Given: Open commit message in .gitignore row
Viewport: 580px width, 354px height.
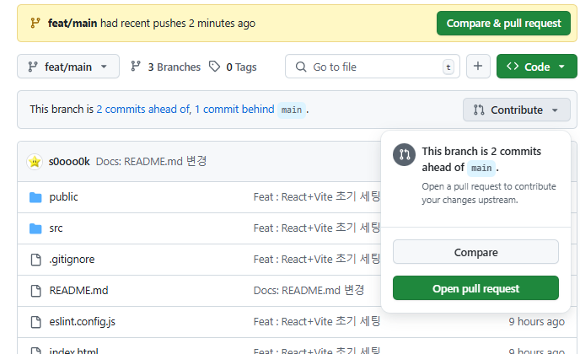Looking at the screenshot, I should pyautogui.click(x=317, y=259).
